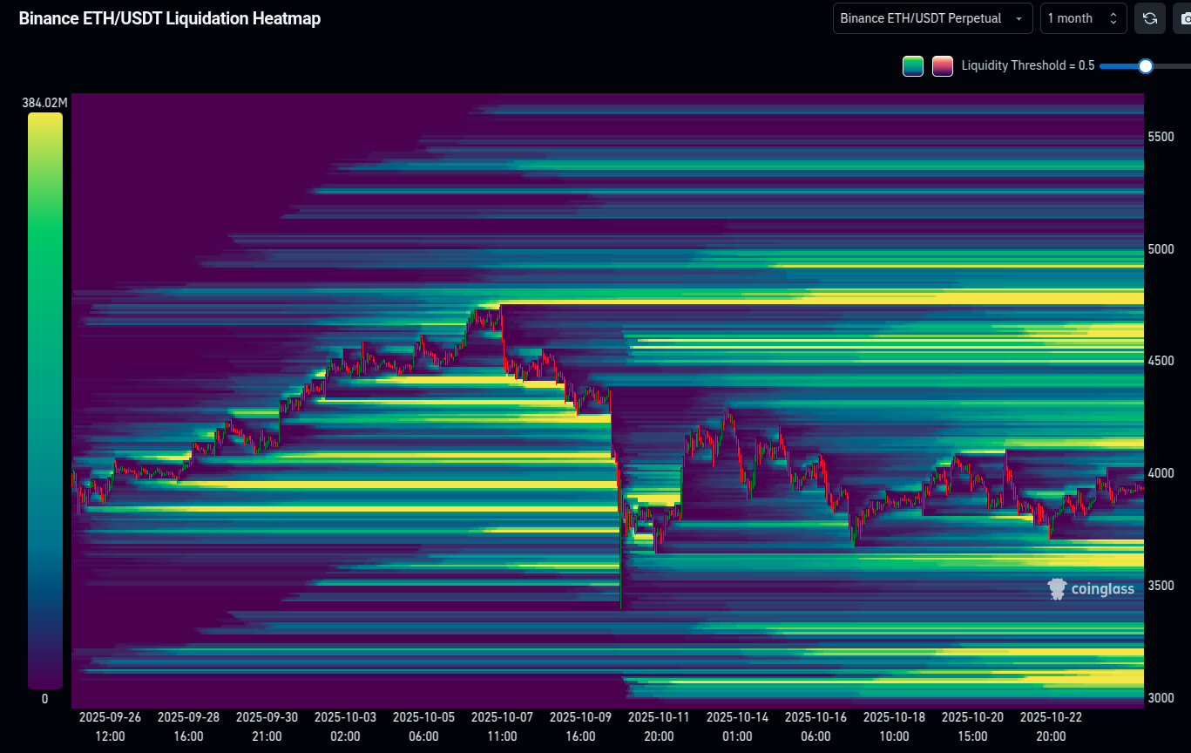Screen dimensions: 1191x753
Task: Click the Liquidity Threshold = 0.5 label
Action: tap(1028, 66)
